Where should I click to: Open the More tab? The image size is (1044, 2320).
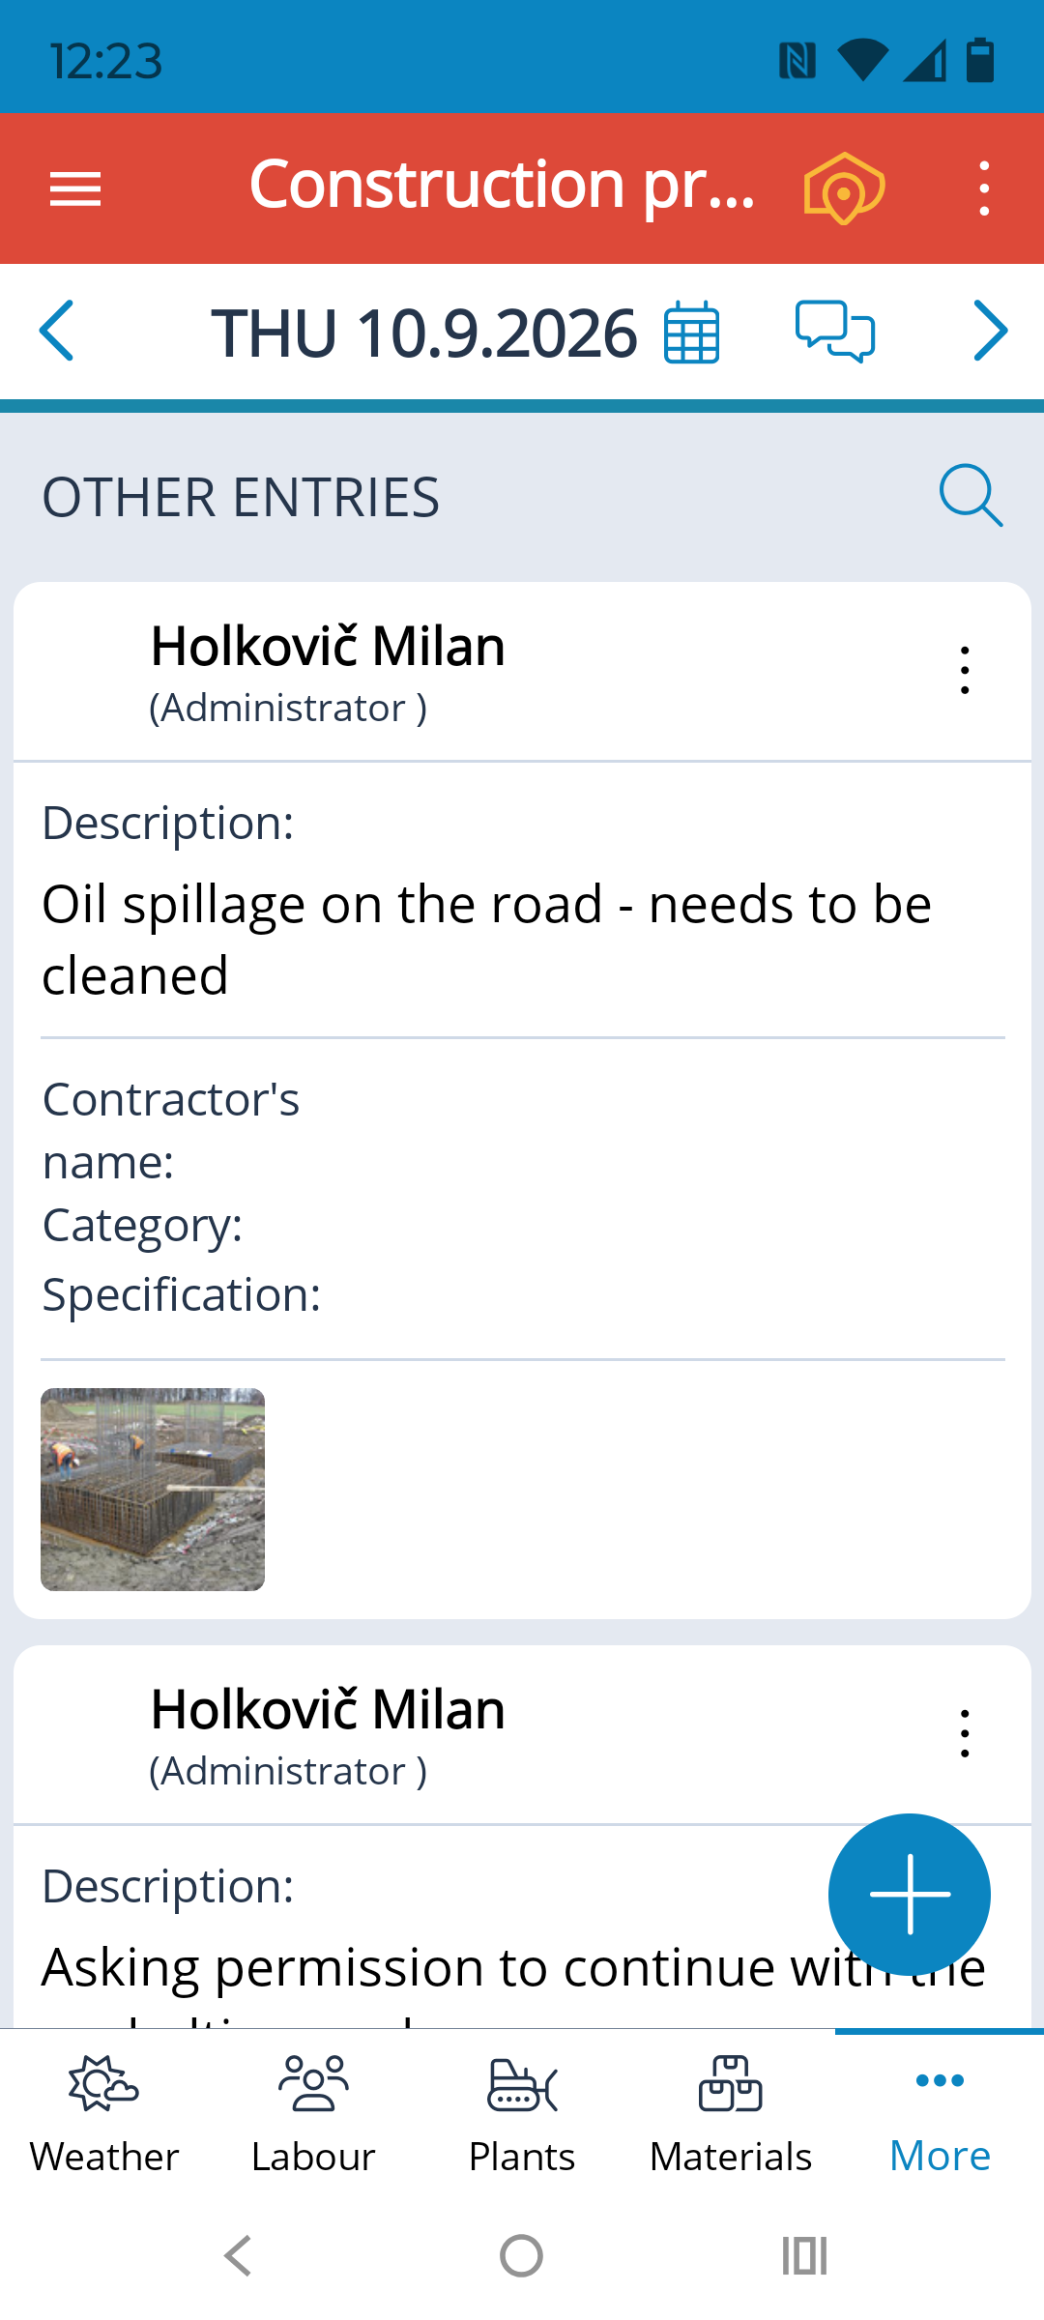[940, 2117]
